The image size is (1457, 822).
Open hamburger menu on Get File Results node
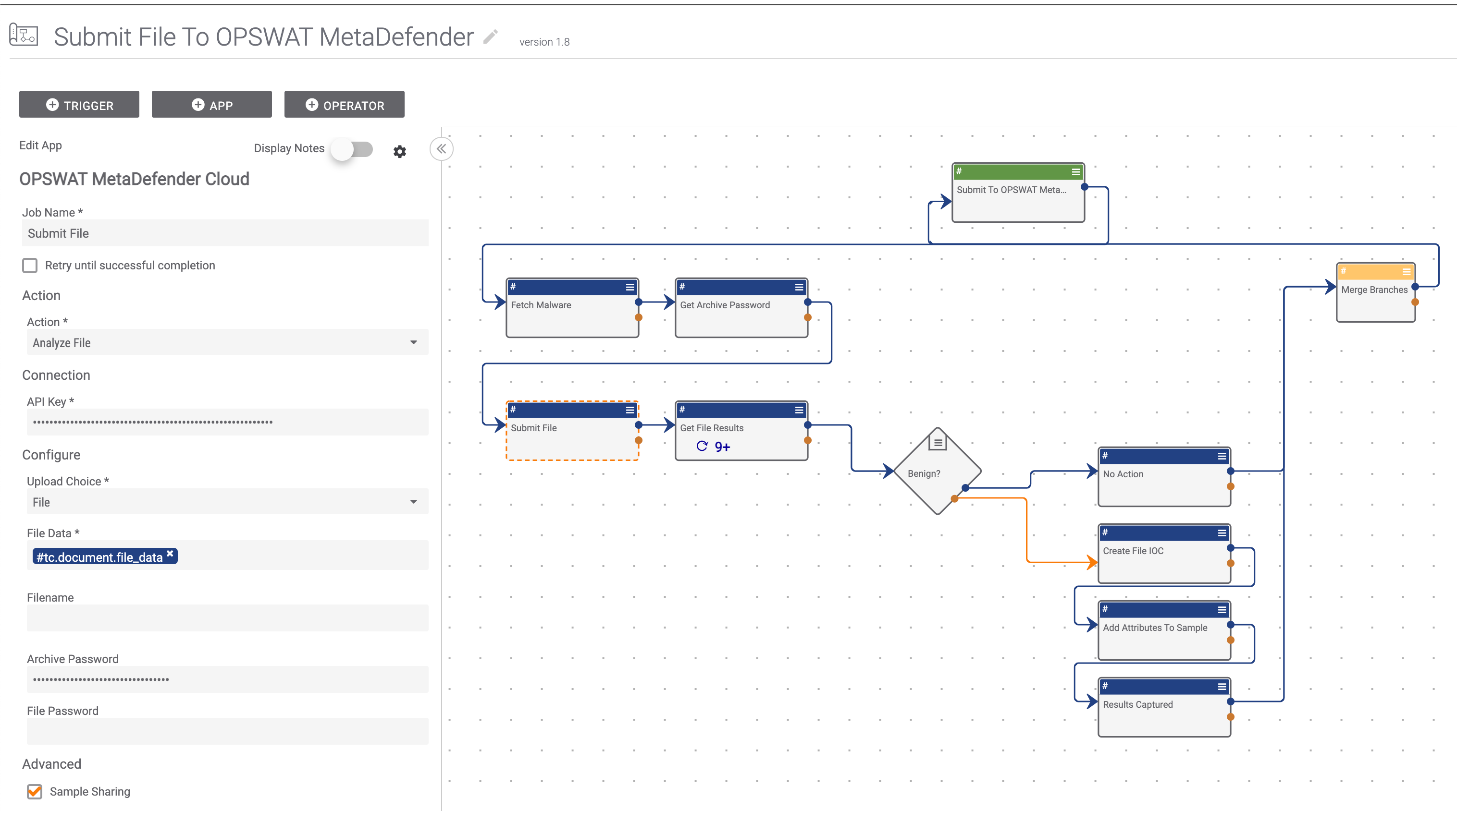point(799,410)
